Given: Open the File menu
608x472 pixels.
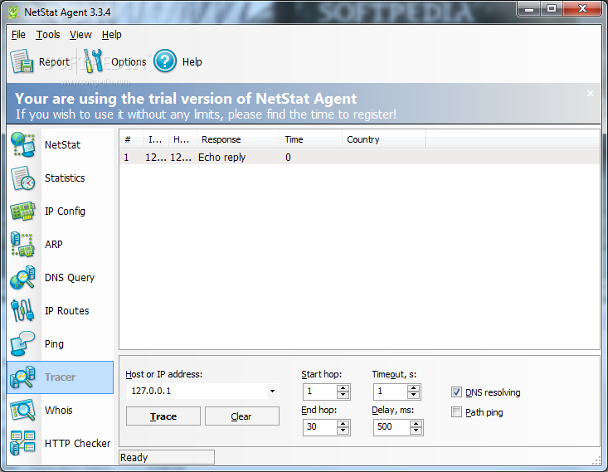Looking at the screenshot, I should point(18,35).
